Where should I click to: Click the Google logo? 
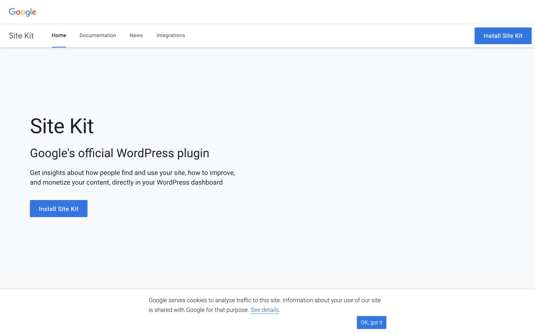tap(23, 12)
